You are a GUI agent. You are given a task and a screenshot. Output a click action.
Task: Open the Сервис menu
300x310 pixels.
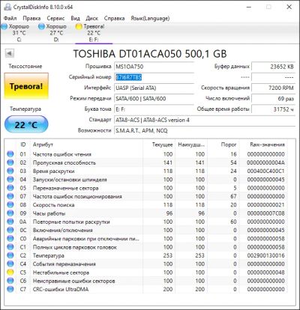pyautogui.click(x=55, y=18)
